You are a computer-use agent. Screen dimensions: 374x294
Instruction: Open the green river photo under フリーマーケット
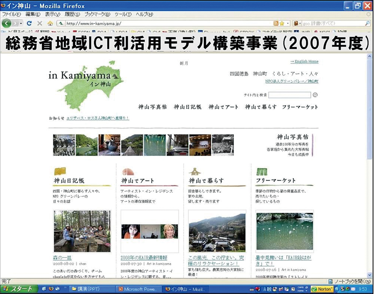[x=284, y=231]
